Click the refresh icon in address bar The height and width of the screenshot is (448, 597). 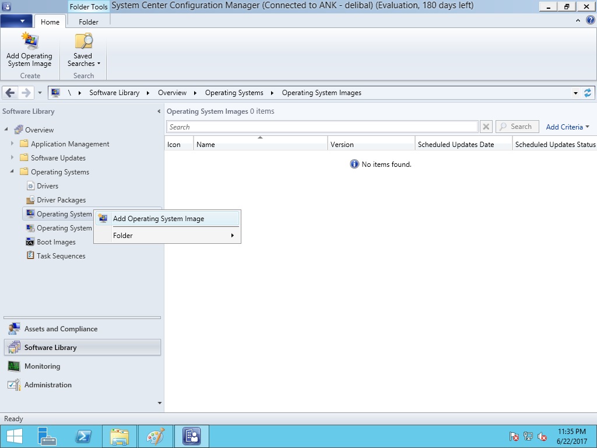point(587,93)
